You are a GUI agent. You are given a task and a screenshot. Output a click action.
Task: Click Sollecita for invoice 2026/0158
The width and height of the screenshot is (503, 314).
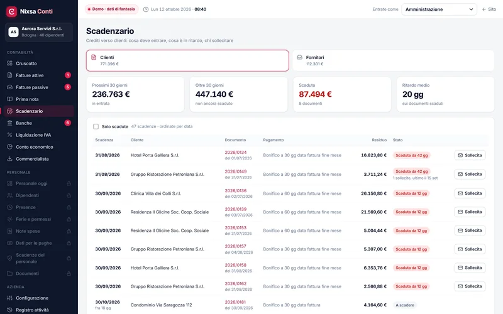click(x=470, y=268)
